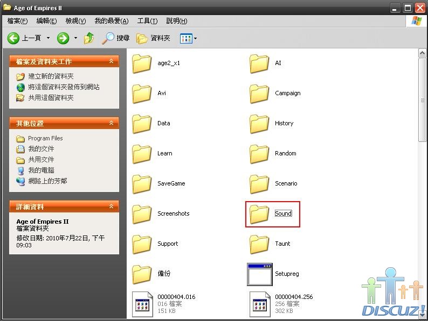Open Forward button history dropdown arrow
This screenshot has height=321, width=428.
pyautogui.click(x=75, y=38)
